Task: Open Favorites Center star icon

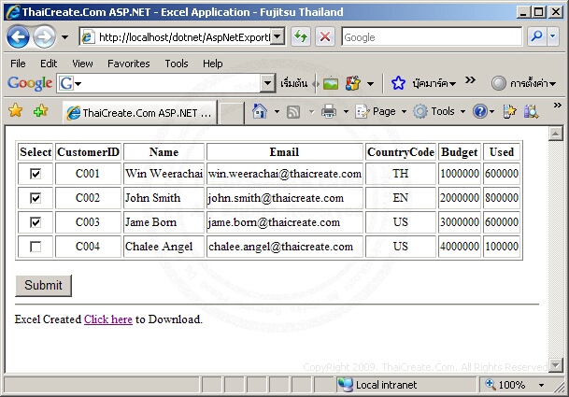Action: coord(15,111)
